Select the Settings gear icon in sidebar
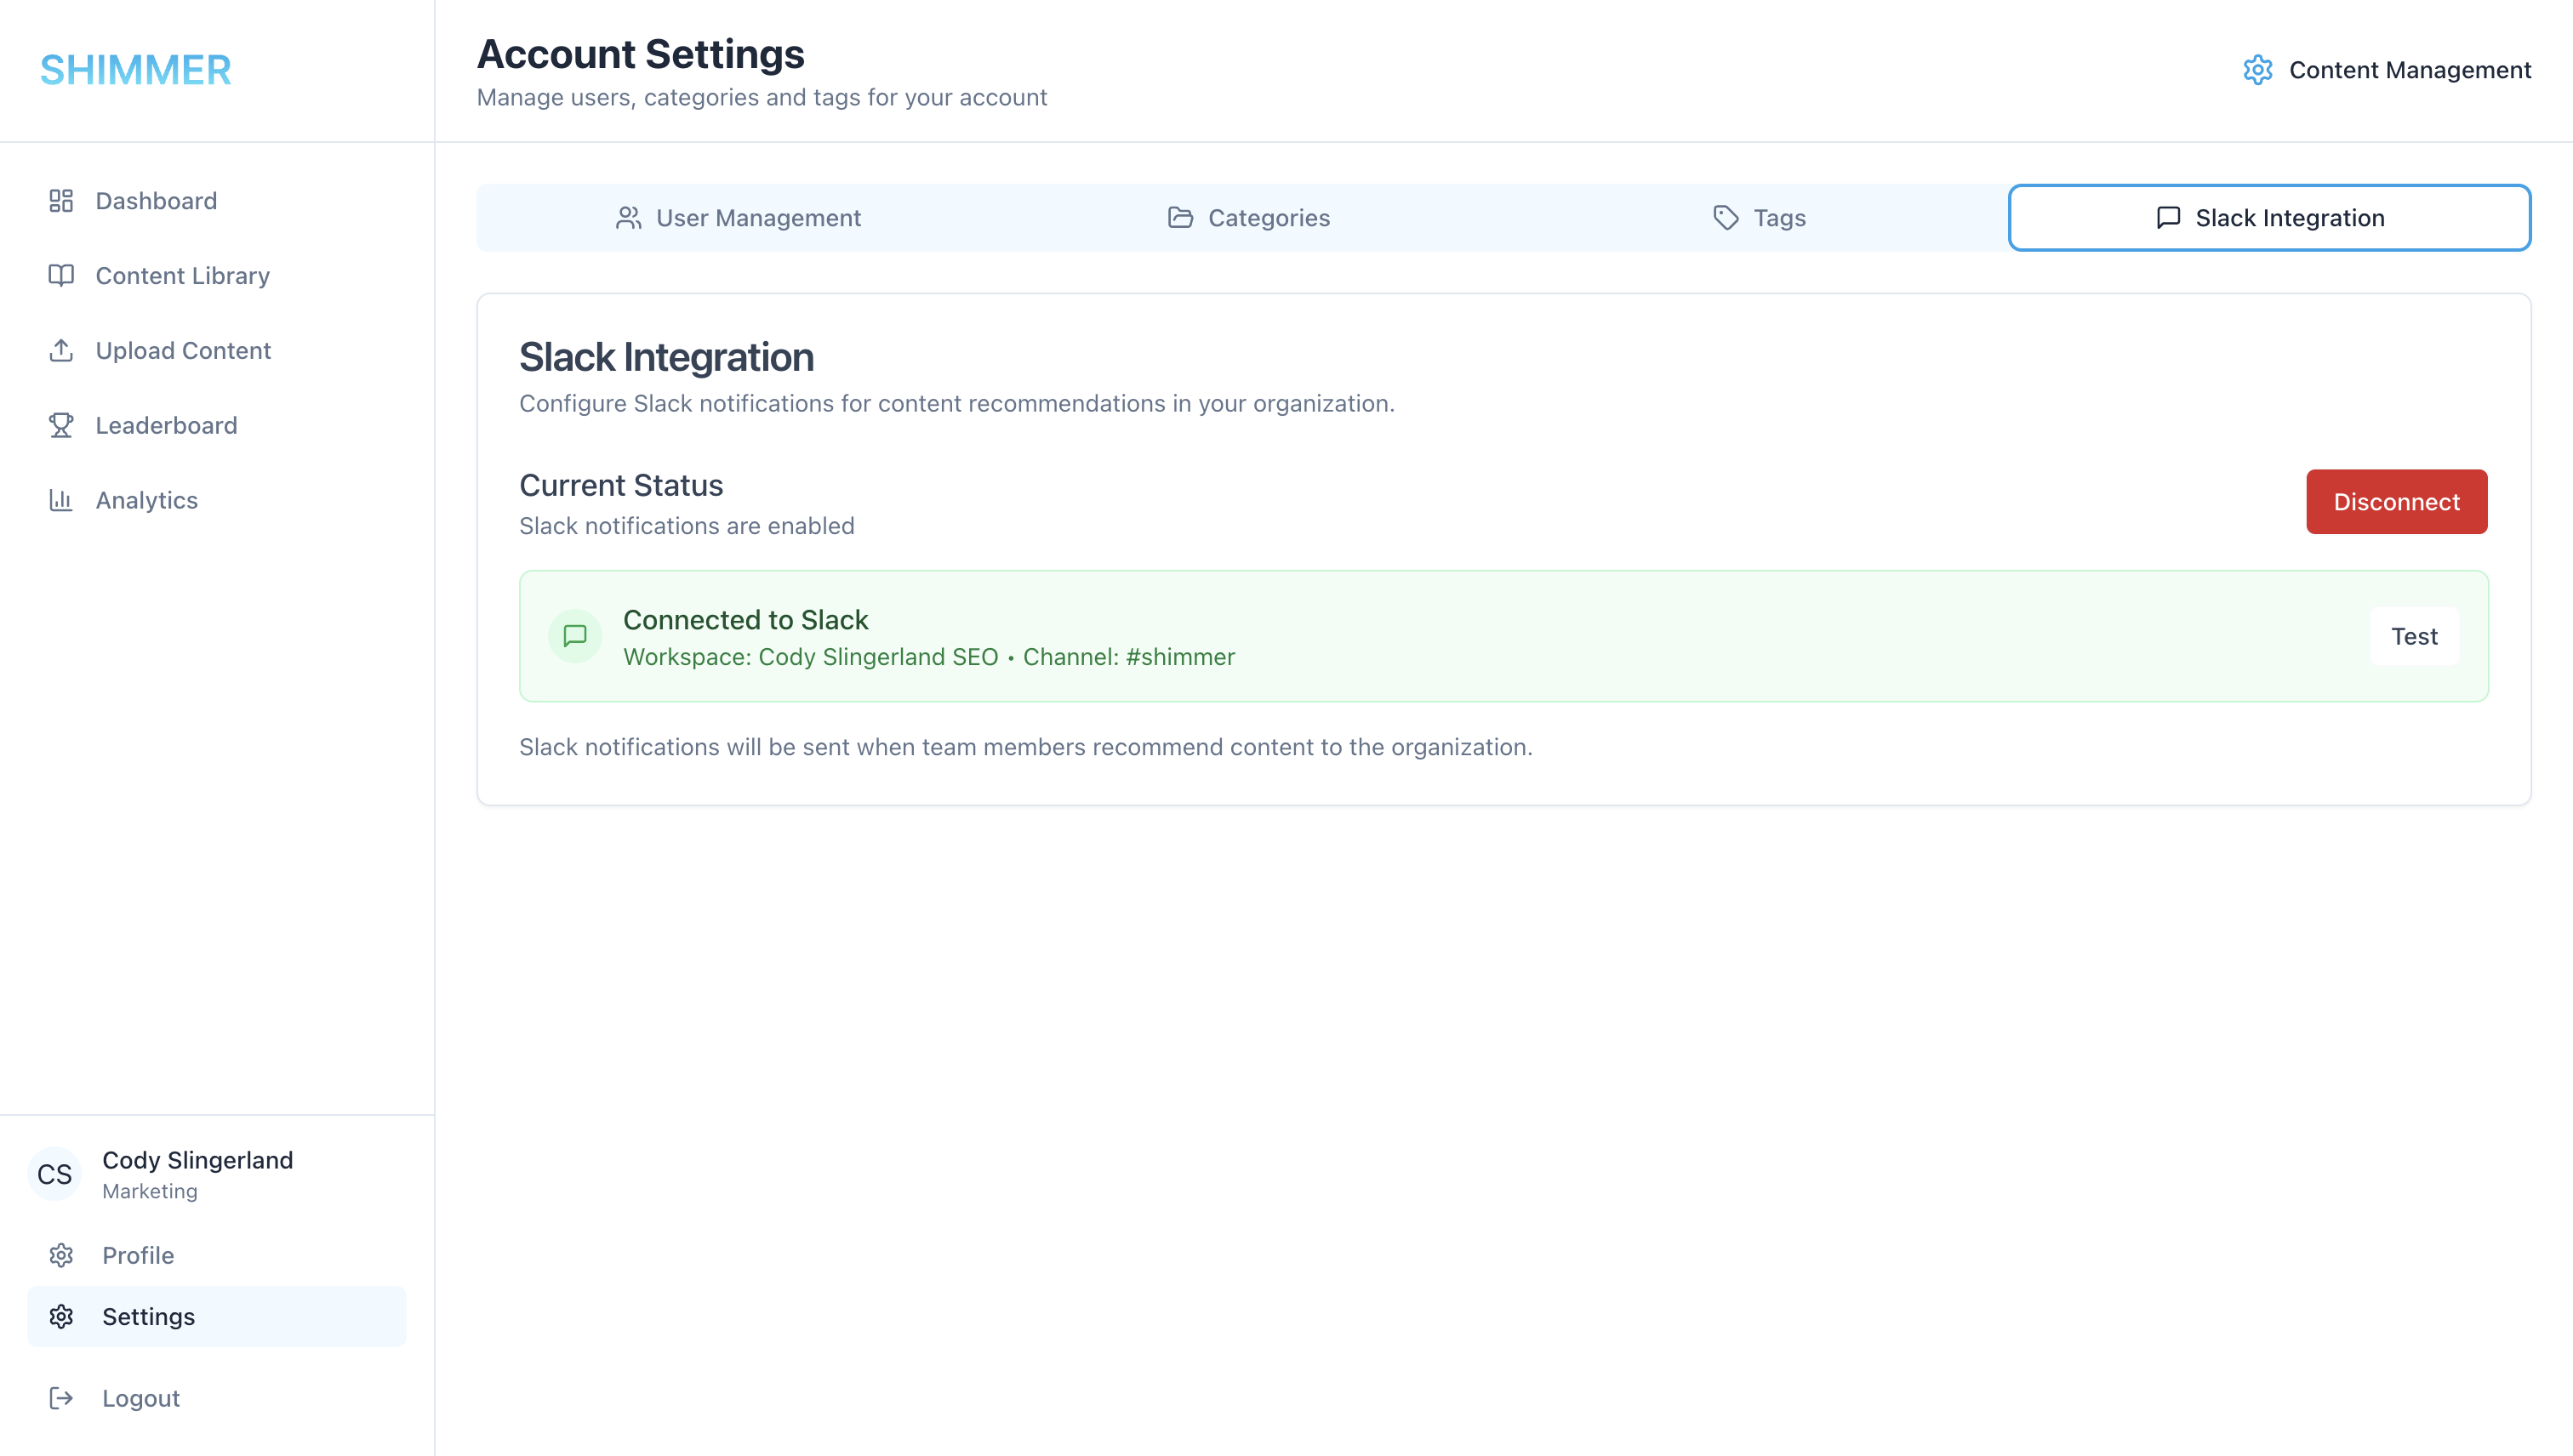The width and height of the screenshot is (2573, 1456). tap(61, 1317)
